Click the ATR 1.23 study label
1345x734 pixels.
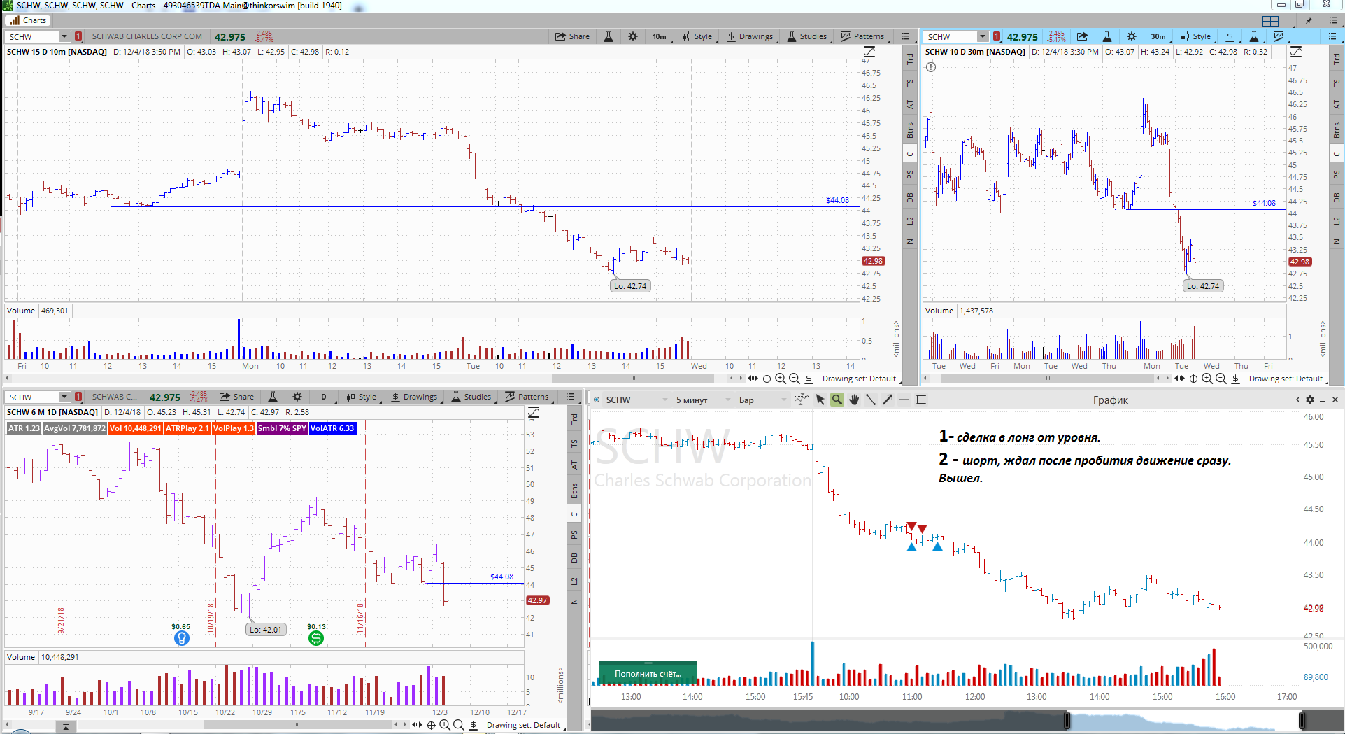click(24, 428)
